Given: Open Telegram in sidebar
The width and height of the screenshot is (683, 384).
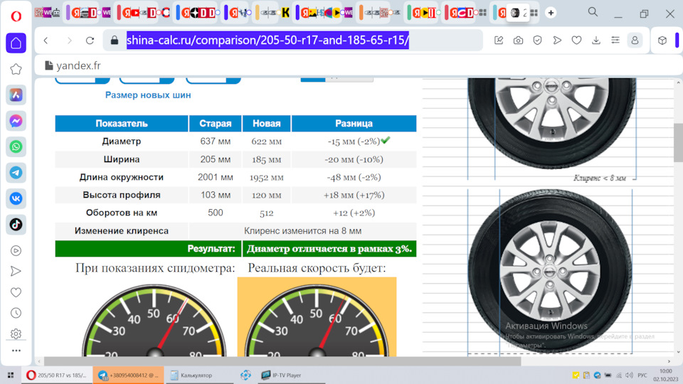Looking at the screenshot, I should (16, 173).
